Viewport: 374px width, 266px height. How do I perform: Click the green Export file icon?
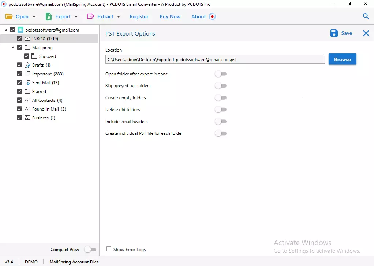click(x=49, y=16)
